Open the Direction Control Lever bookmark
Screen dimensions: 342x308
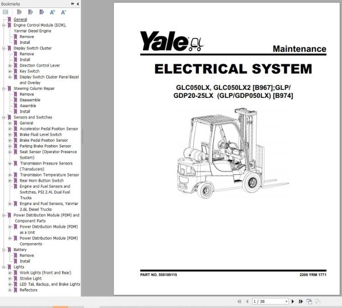[x=40, y=65]
